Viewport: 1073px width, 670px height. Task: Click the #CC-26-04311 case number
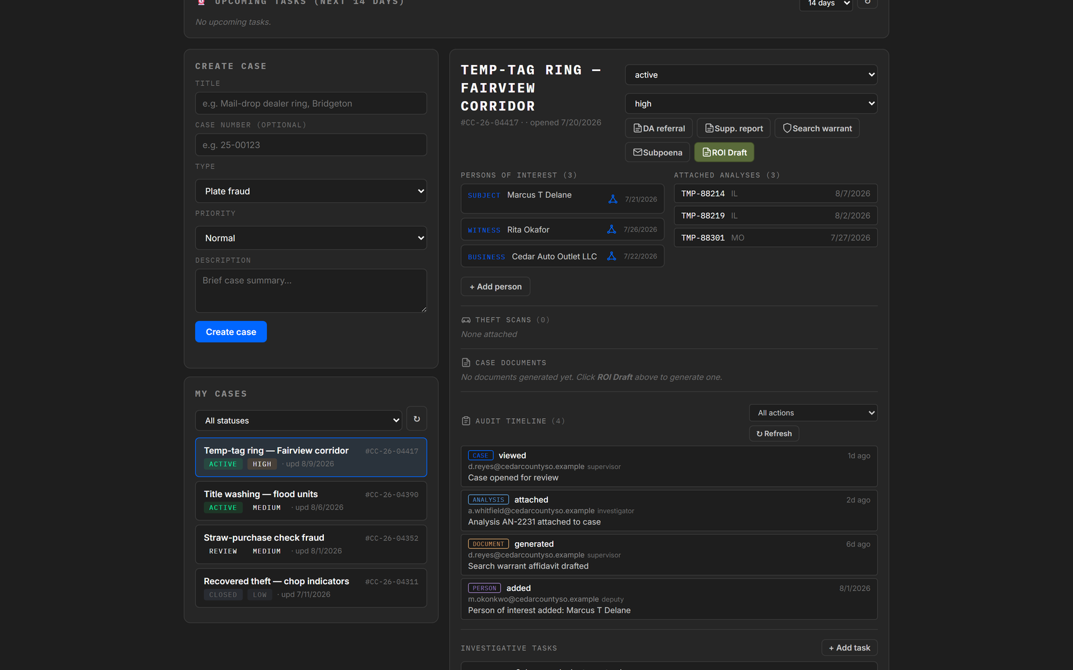[x=392, y=582]
